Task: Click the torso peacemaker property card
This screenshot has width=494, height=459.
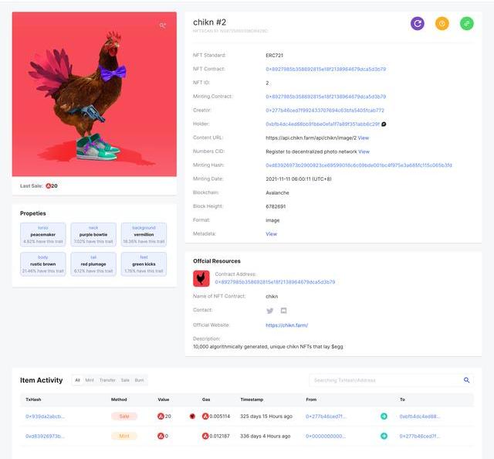Action: point(43,234)
